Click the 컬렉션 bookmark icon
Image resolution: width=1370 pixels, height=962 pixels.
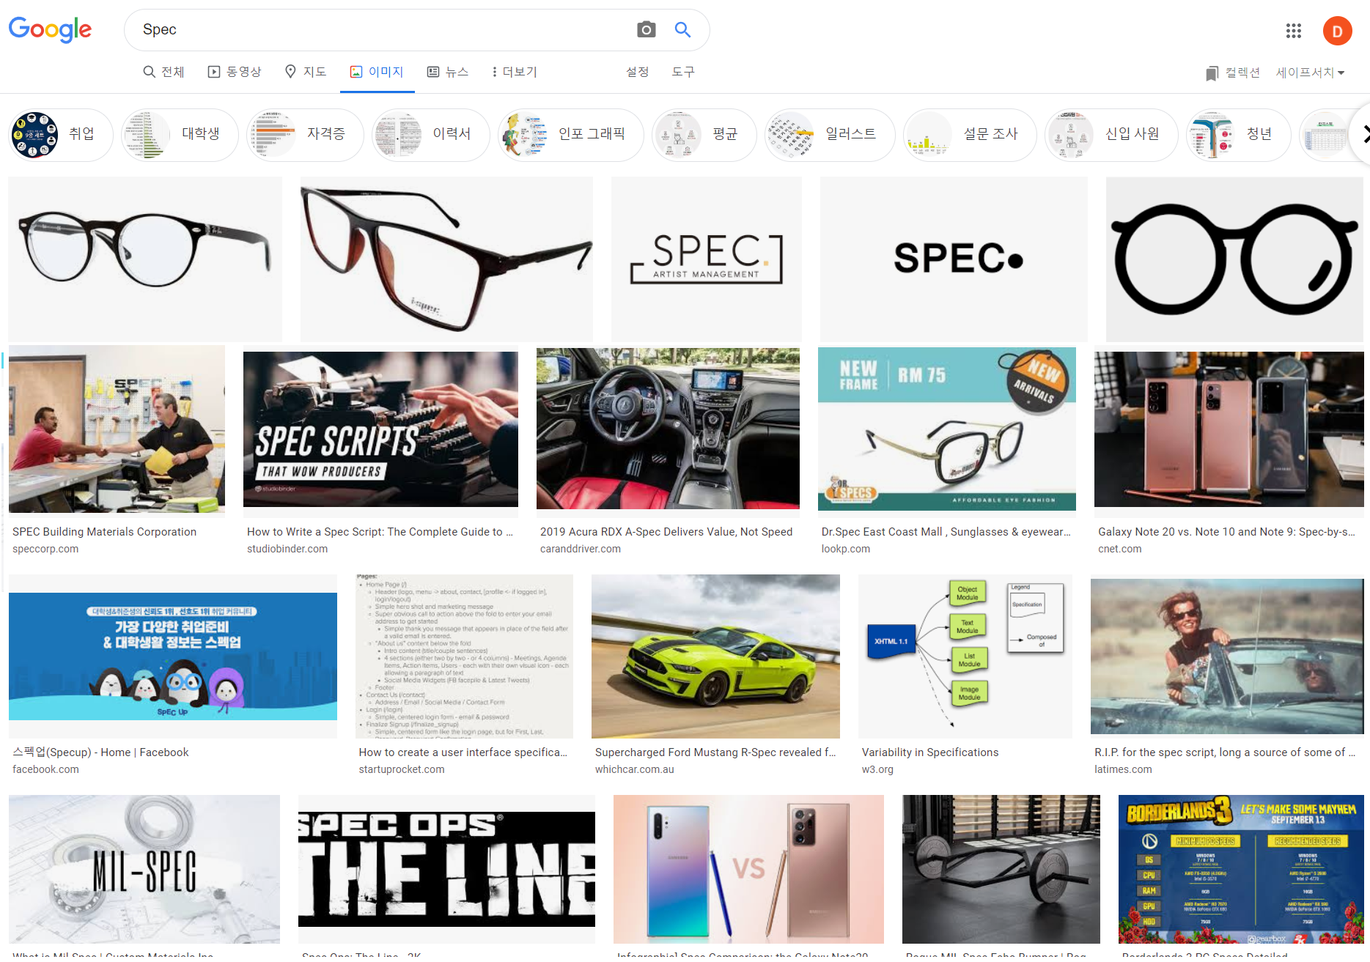[1212, 73]
